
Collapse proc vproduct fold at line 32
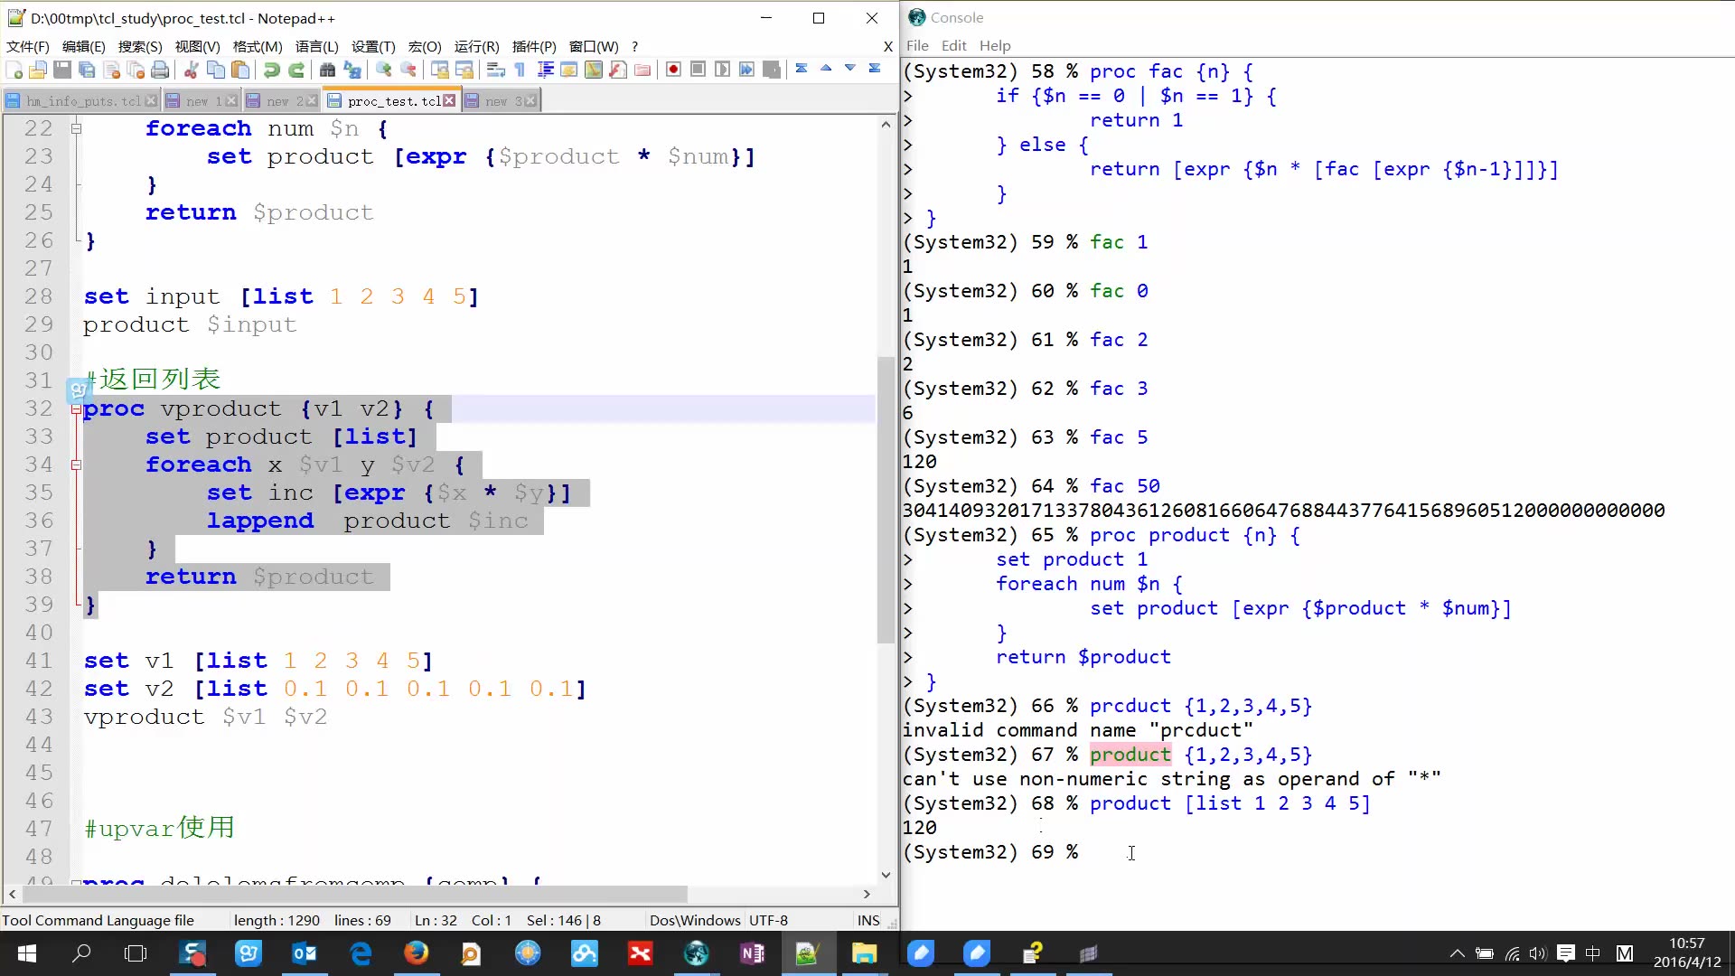click(77, 409)
